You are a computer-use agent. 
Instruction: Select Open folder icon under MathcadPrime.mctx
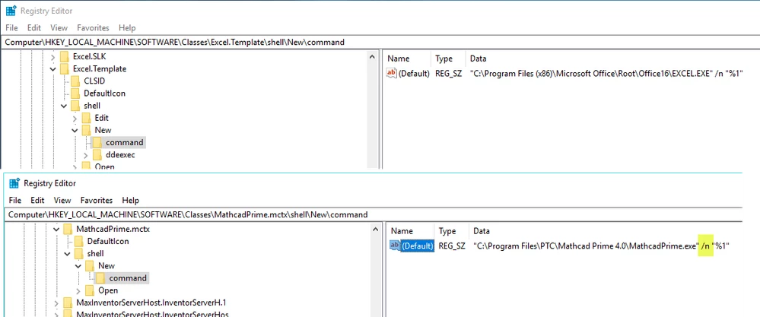tap(90, 290)
